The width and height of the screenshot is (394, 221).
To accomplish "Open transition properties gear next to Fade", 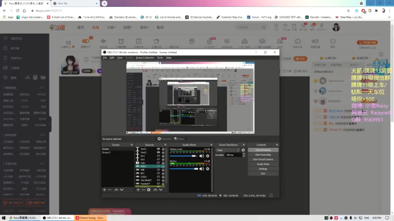I will click(x=243, y=150).
